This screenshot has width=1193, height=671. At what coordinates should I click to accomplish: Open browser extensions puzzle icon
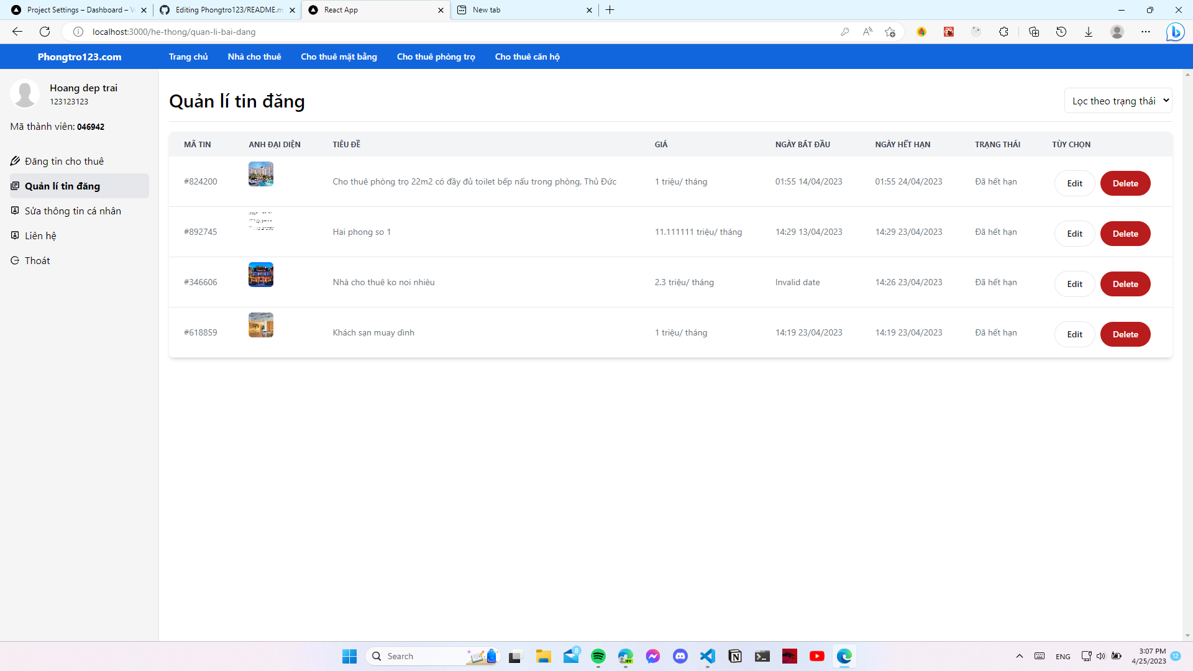point(1003,32)
